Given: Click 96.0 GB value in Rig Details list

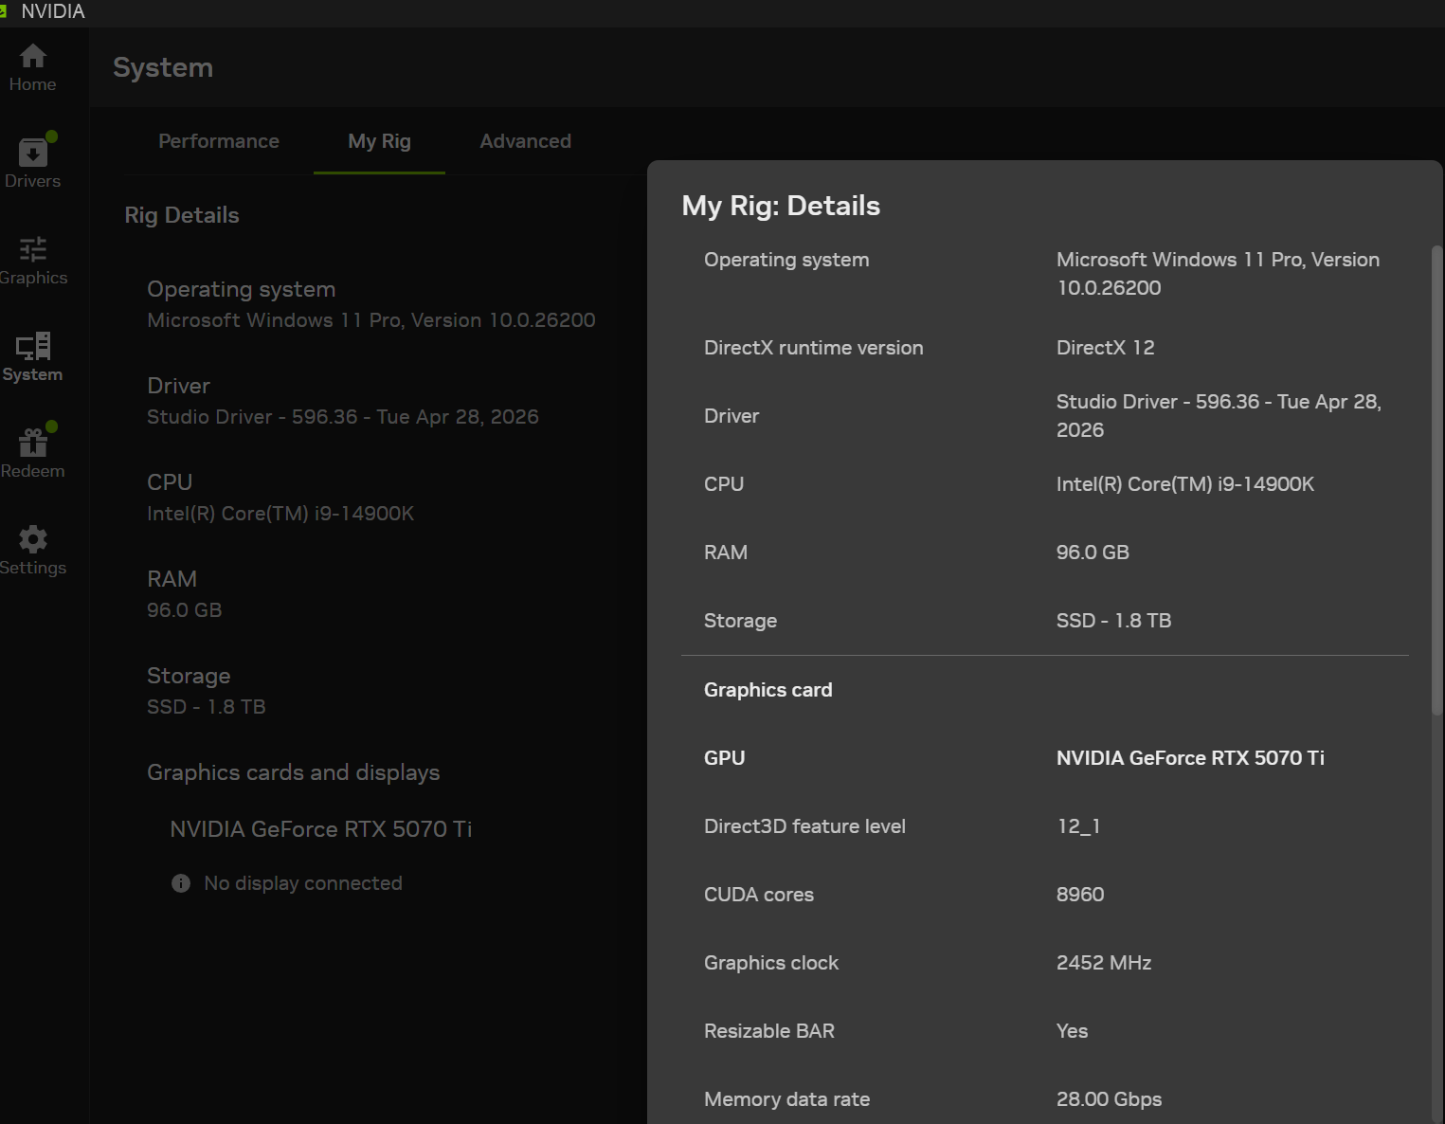Looking at the screenshot, I should click(185, 610).
